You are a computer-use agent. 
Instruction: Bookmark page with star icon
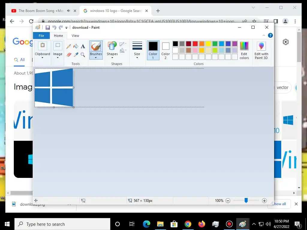click(254, 21)
